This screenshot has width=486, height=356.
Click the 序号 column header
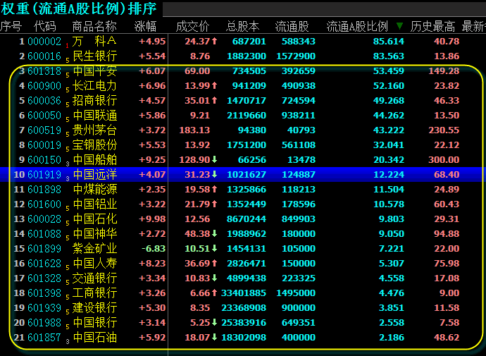tap(11, 26)
